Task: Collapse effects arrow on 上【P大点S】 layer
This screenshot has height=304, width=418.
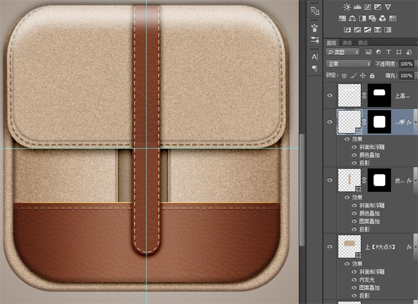Action: 416,247
